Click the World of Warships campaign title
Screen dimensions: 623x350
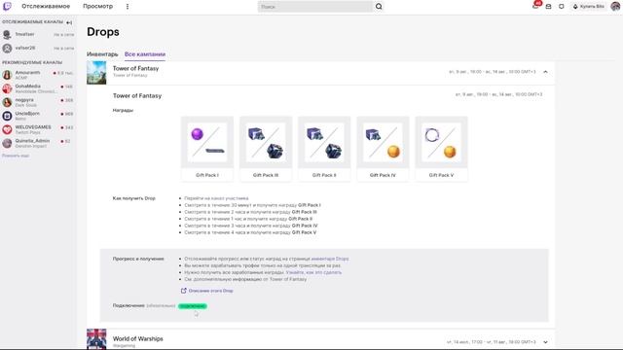pyautogui.click(x=138, y=339)
